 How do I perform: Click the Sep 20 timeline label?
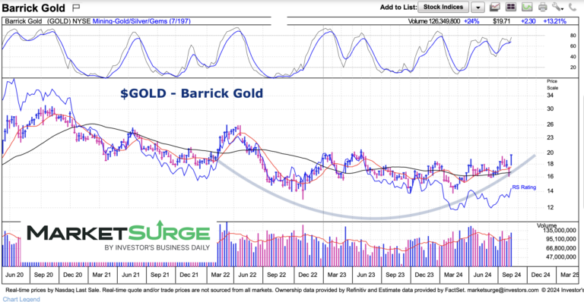[43, 275]
